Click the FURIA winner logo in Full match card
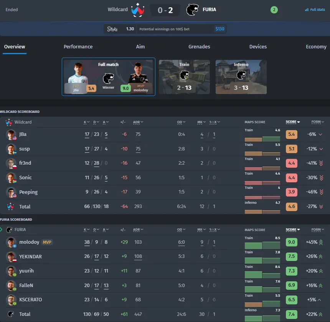This screenshot has width=330, height=322. [108, 79]
